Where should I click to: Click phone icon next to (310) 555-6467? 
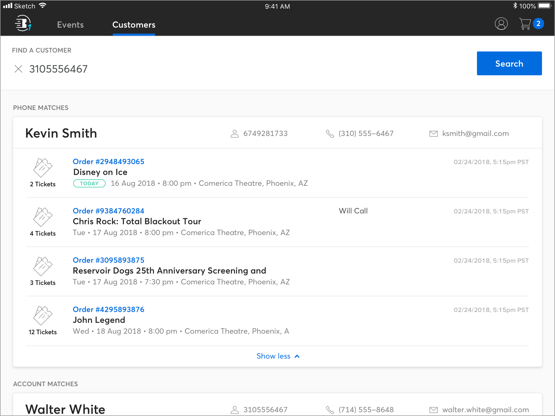click(330, 134)
